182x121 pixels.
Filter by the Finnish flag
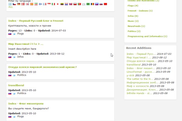(40, 4)
